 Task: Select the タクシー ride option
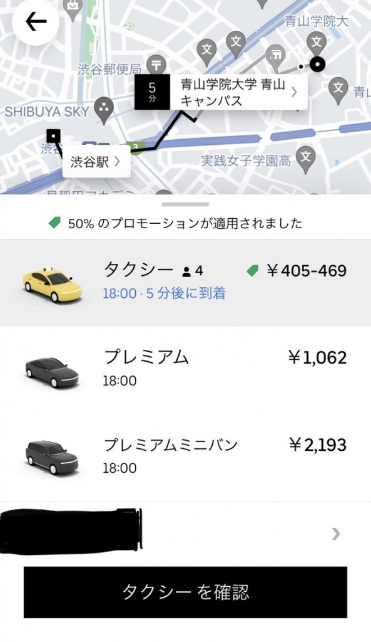(185, 283)
